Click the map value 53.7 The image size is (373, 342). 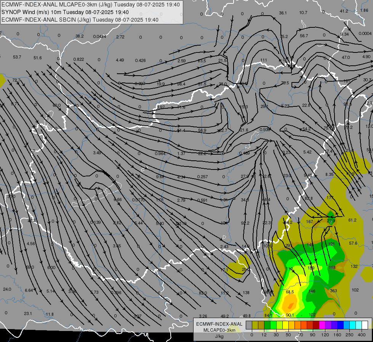tap(17, 57)
